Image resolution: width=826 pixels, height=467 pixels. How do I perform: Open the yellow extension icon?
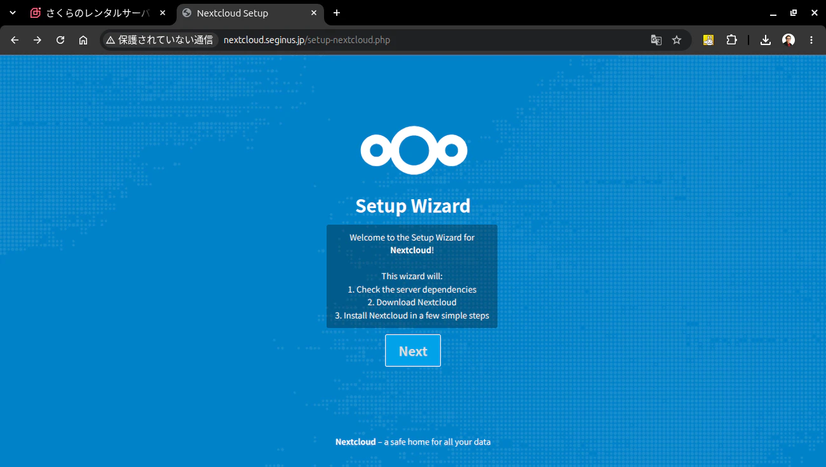pos(708,40)
